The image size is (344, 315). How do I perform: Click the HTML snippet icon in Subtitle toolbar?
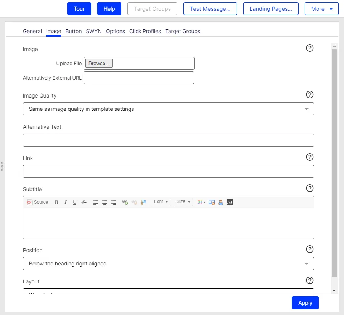point(212,202)
